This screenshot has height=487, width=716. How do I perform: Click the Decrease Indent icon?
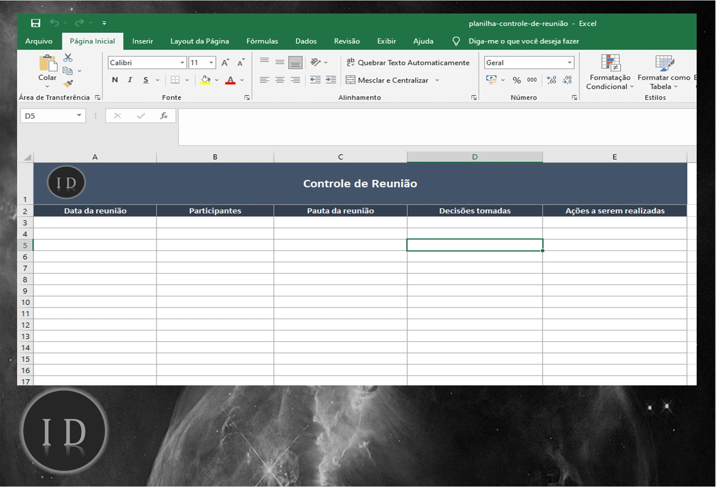[315, 80]
